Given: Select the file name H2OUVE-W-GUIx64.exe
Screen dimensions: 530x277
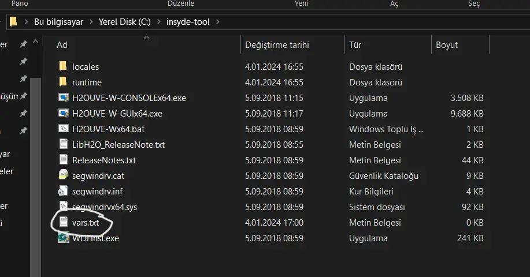Looking at the screenshot, I should (x=117, y=113).
